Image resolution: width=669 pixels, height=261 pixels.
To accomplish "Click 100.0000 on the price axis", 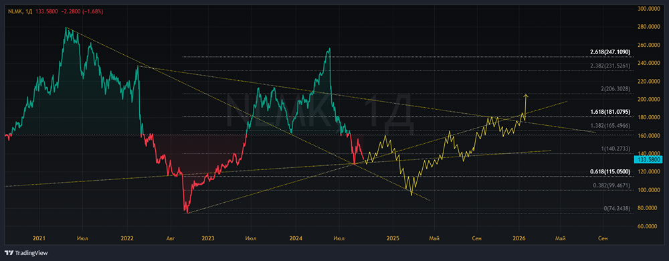I will click(x=648, y=190).
